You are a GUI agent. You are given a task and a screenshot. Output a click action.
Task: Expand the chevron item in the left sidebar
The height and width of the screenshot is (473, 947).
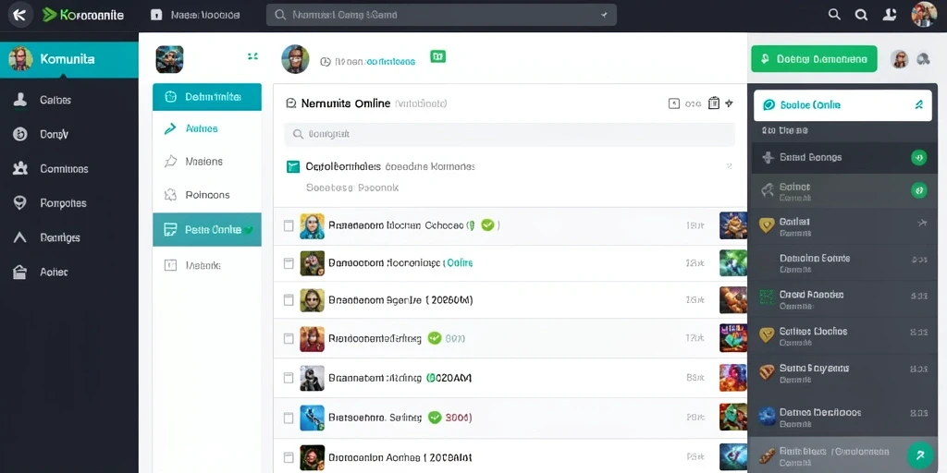tap(20, 237)
